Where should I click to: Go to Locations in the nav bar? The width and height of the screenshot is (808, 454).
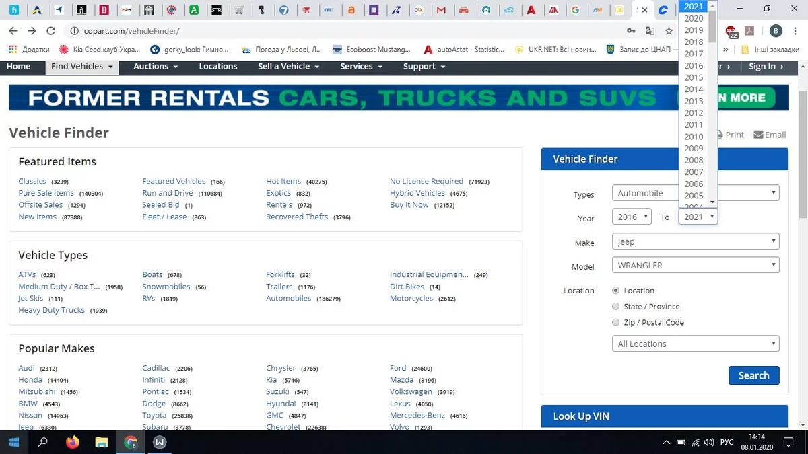(x=218, y=66)
